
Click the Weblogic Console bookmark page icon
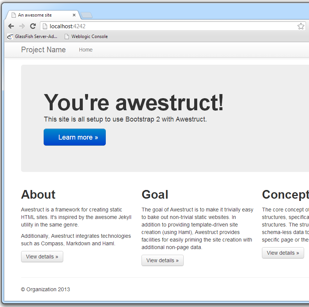click(x=67, y=36)
